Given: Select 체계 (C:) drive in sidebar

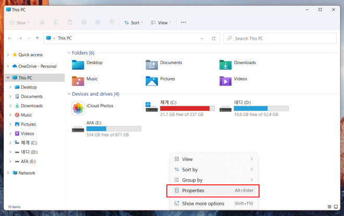Looking at the screenshot, I should tap(29, 143).
